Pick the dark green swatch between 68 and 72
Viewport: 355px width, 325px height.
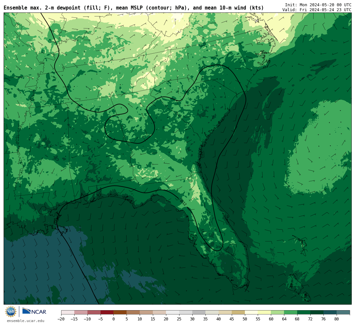point(304,312)
